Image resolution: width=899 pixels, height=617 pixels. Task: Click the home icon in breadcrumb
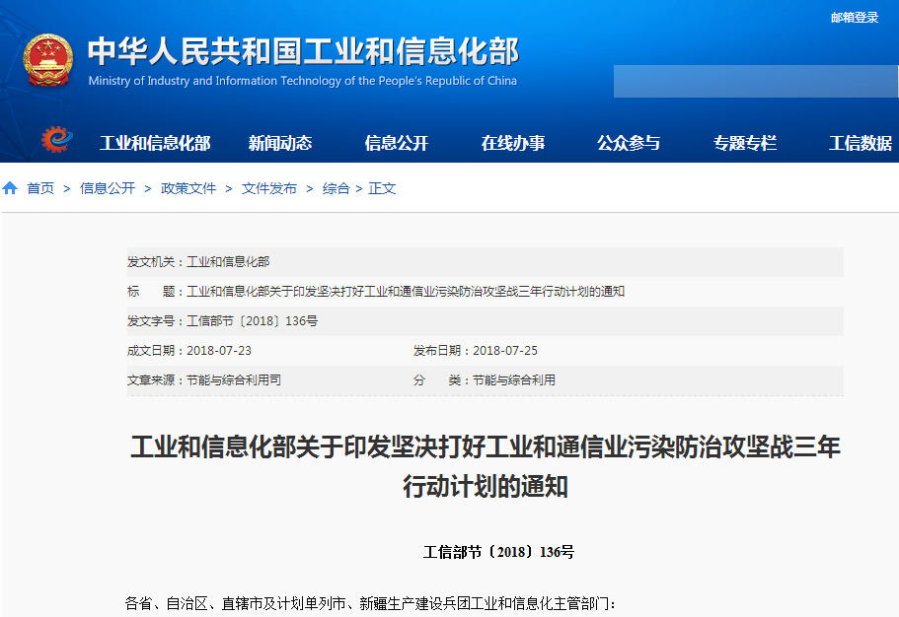(x=10, y=188)
